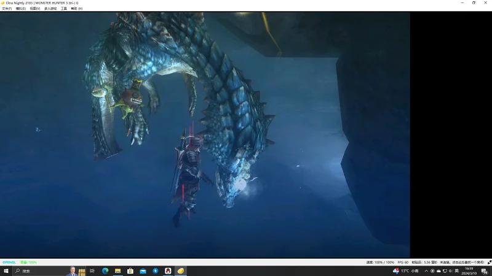
Task: Click the circular tray icon after the chevron
Action: coord(432,271)
